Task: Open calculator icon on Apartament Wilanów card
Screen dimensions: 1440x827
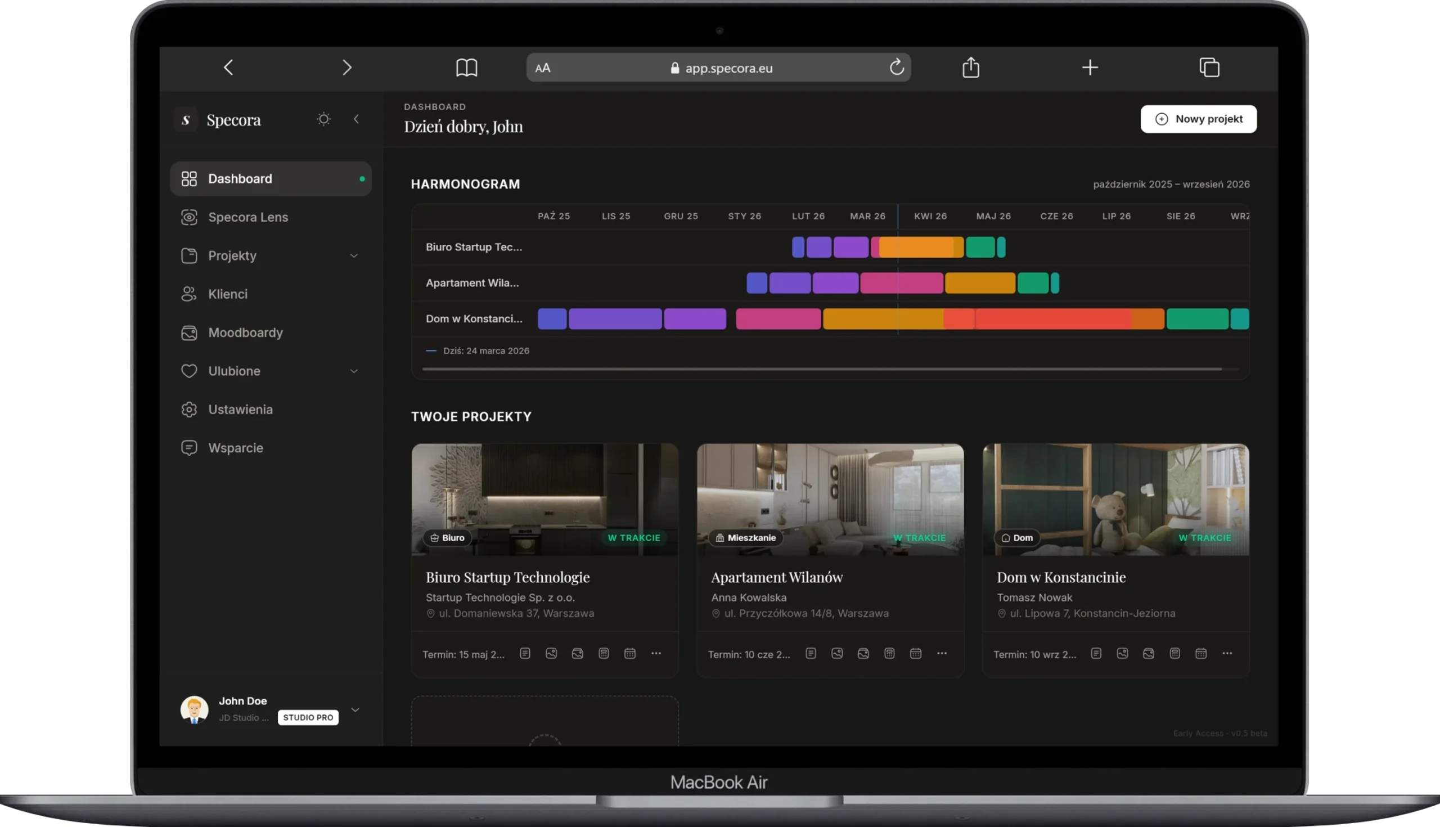Action: [x=889, y=653]
